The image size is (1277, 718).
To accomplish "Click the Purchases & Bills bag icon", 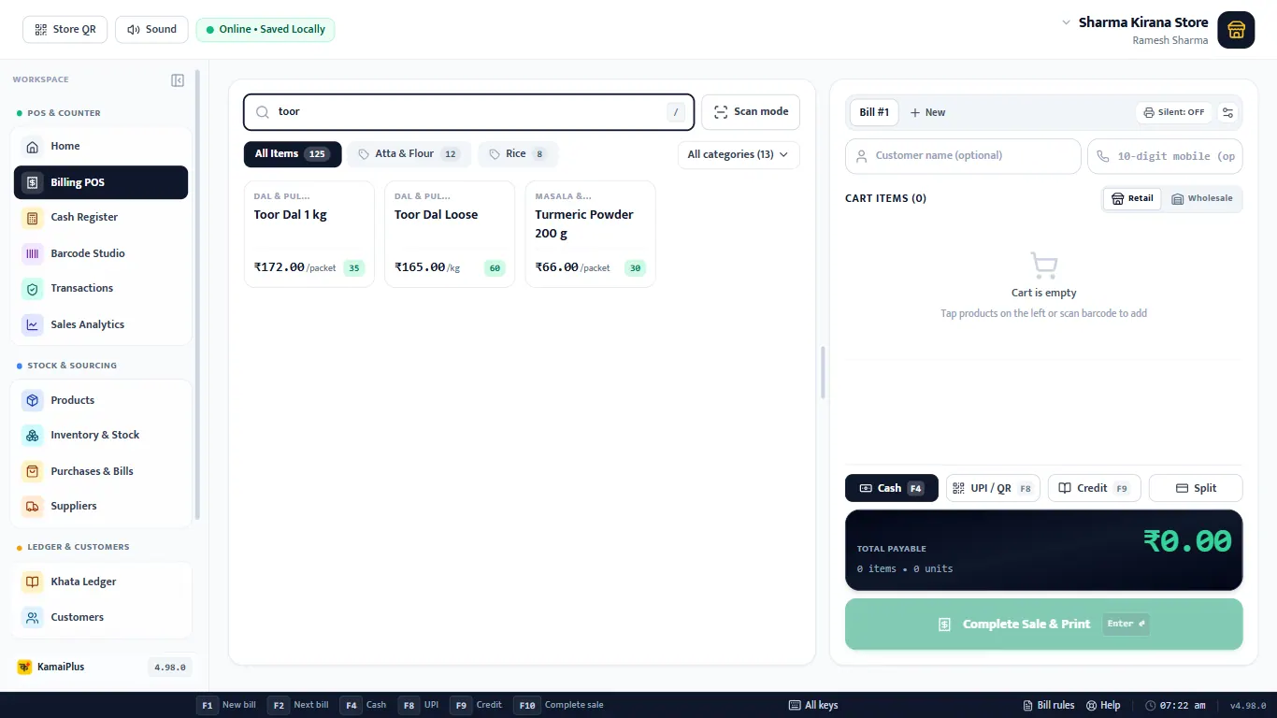I will click(33, 471).
